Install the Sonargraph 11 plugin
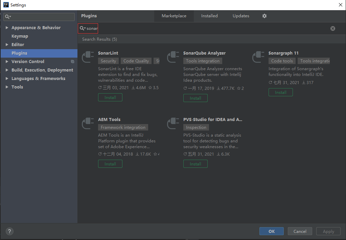 (280, 92)
